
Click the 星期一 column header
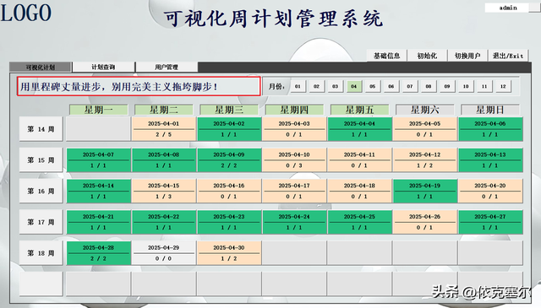pos(99,110)
